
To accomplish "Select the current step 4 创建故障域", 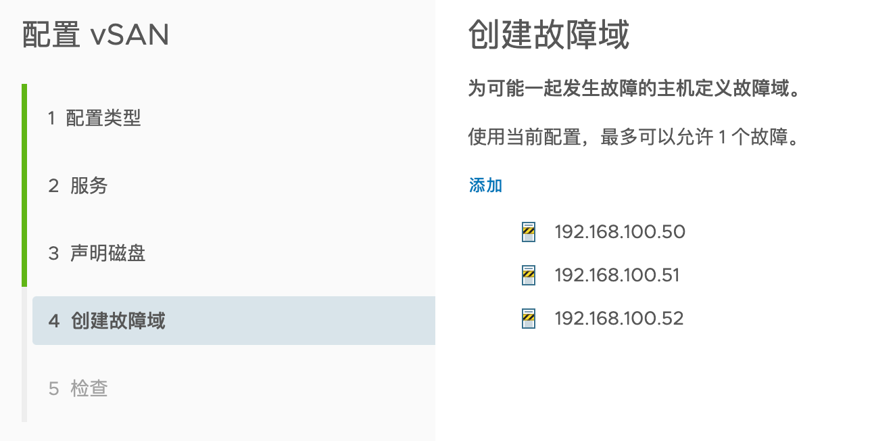I will pyautogui.click(x=234, y=321).
